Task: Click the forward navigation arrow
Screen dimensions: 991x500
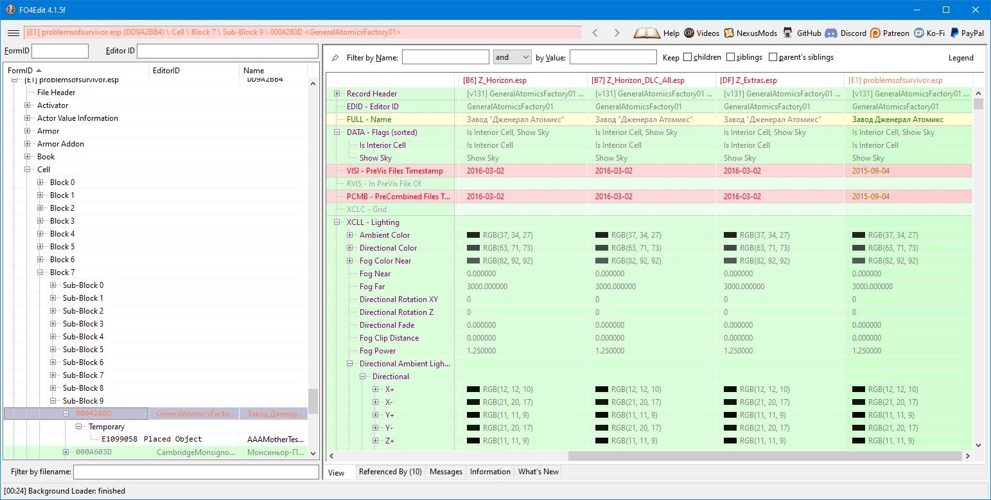Action: point(617,33)
